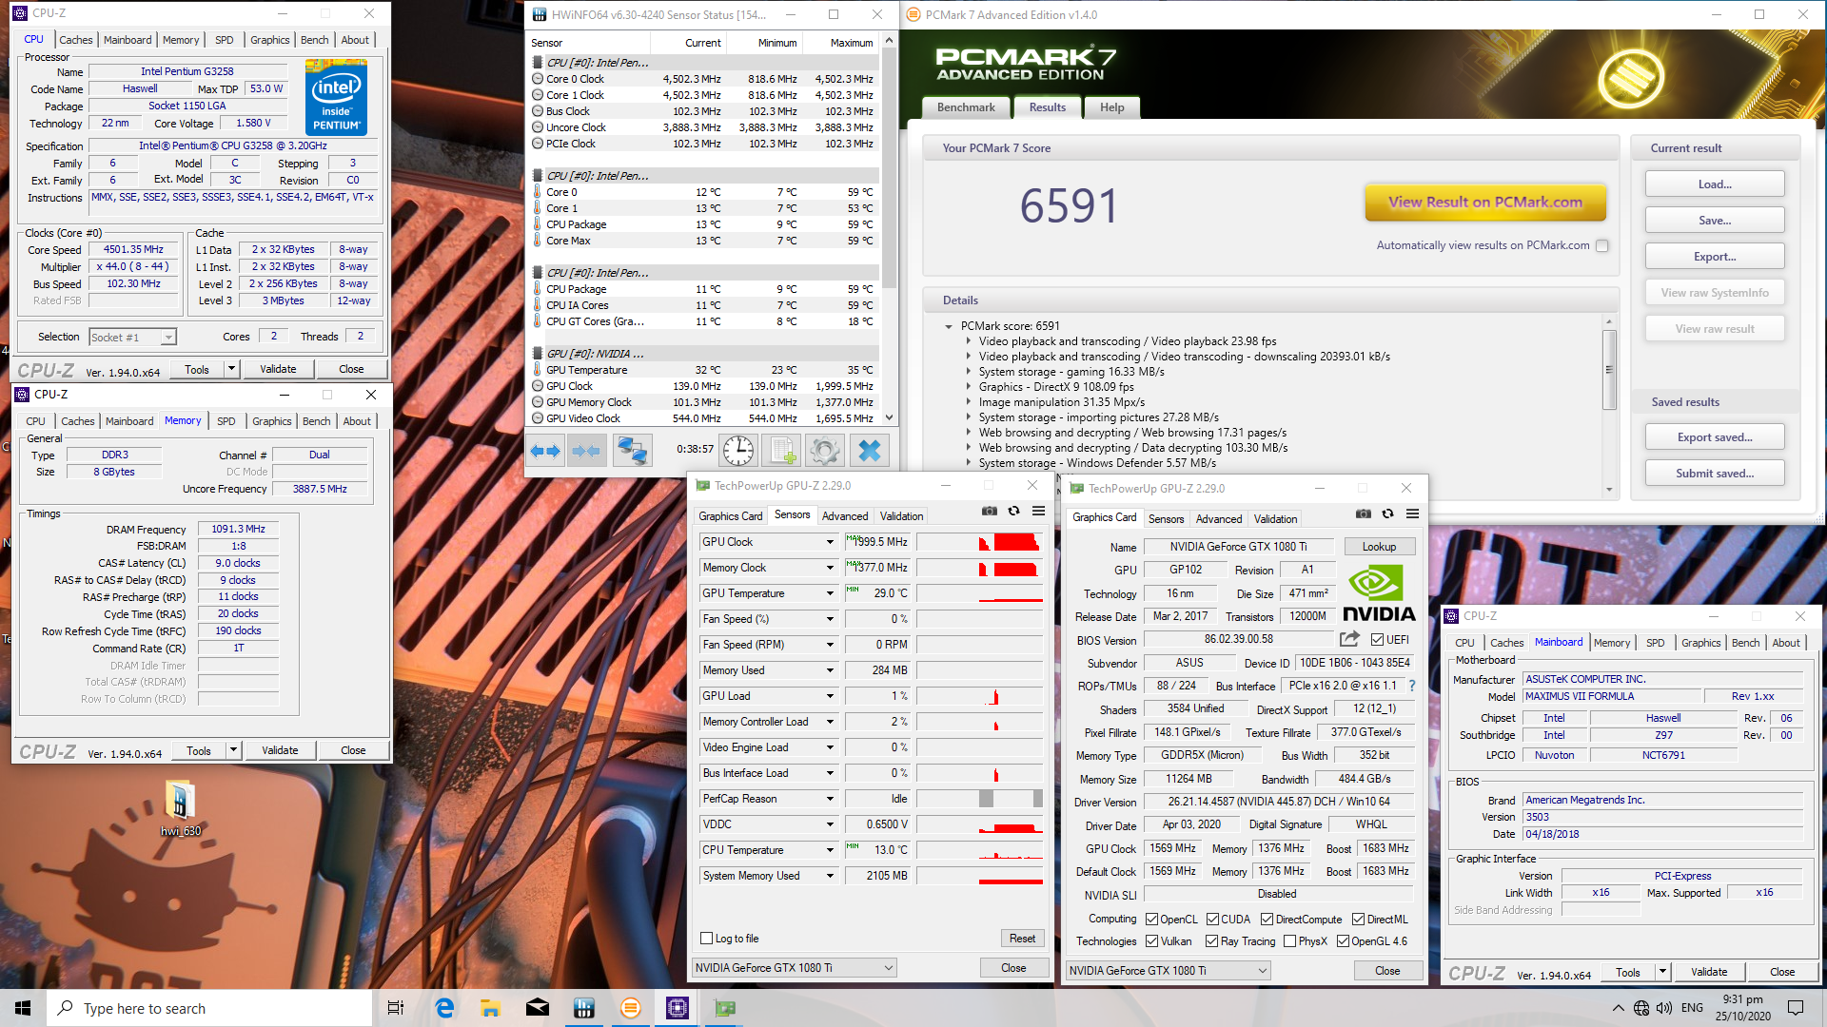
Task: Collapse PCMark score 6591 tree node
Action: [949, 326]
